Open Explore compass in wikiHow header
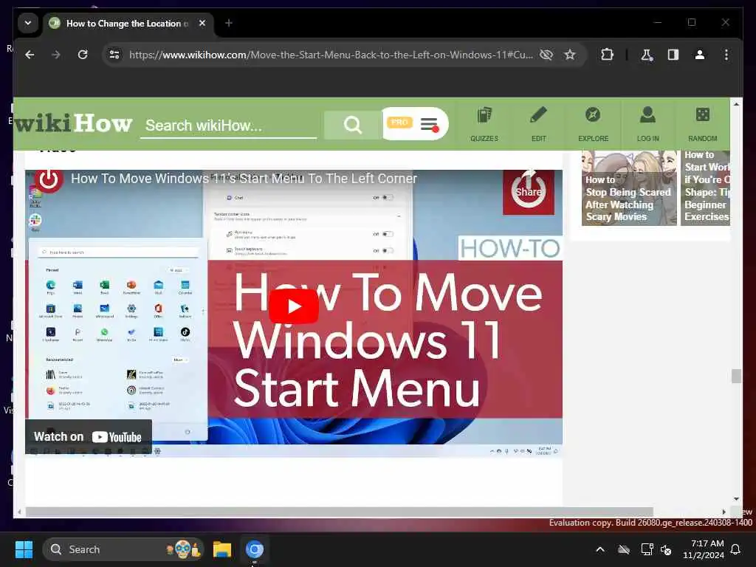The width and height of the screenshot is (756, 567). 593,124
